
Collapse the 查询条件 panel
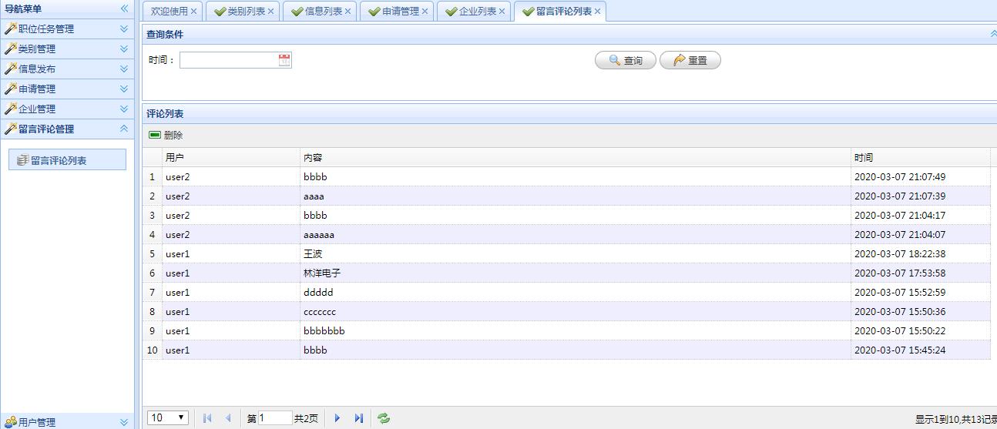pyautogui.click(x=993, y=34)
